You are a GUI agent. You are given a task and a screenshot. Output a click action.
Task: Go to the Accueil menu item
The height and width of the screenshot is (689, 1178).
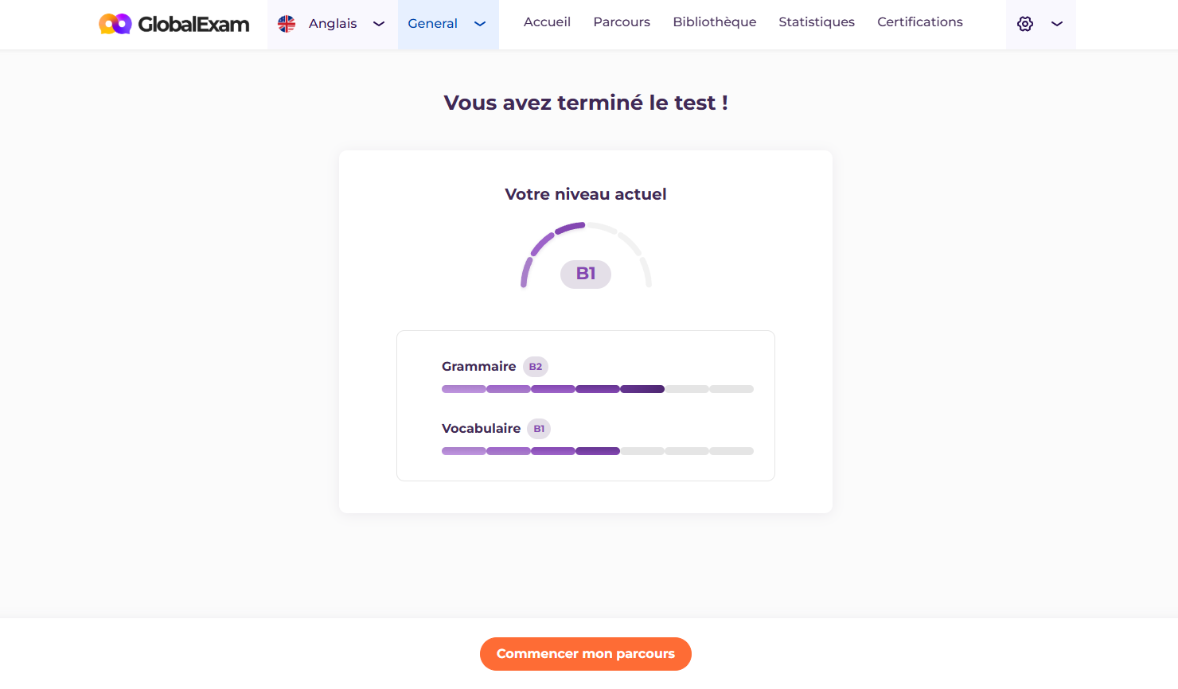[x=547, y=22]
